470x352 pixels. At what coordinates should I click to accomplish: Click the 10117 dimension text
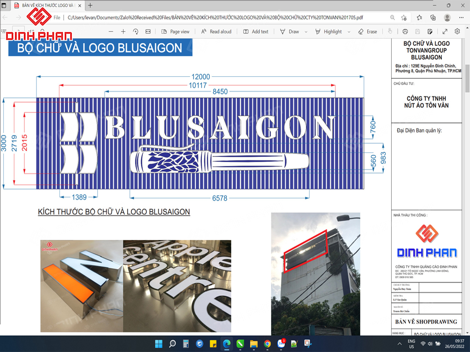click(198, 85)
